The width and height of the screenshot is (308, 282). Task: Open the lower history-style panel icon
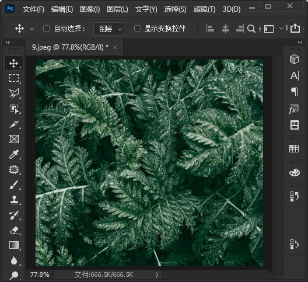tap(294, 245)
